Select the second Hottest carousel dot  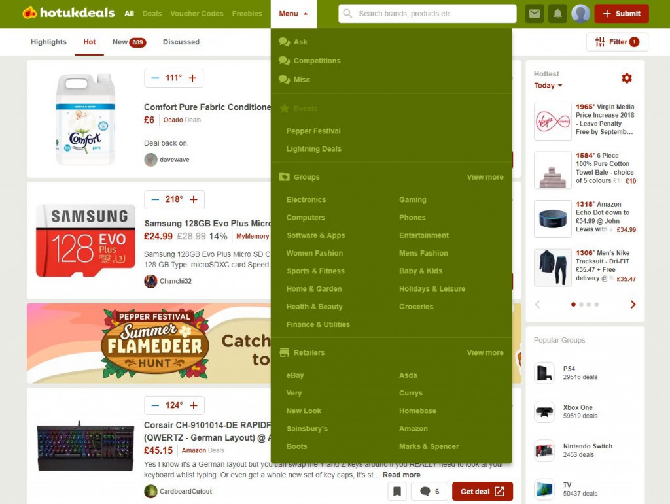point(581,304)
